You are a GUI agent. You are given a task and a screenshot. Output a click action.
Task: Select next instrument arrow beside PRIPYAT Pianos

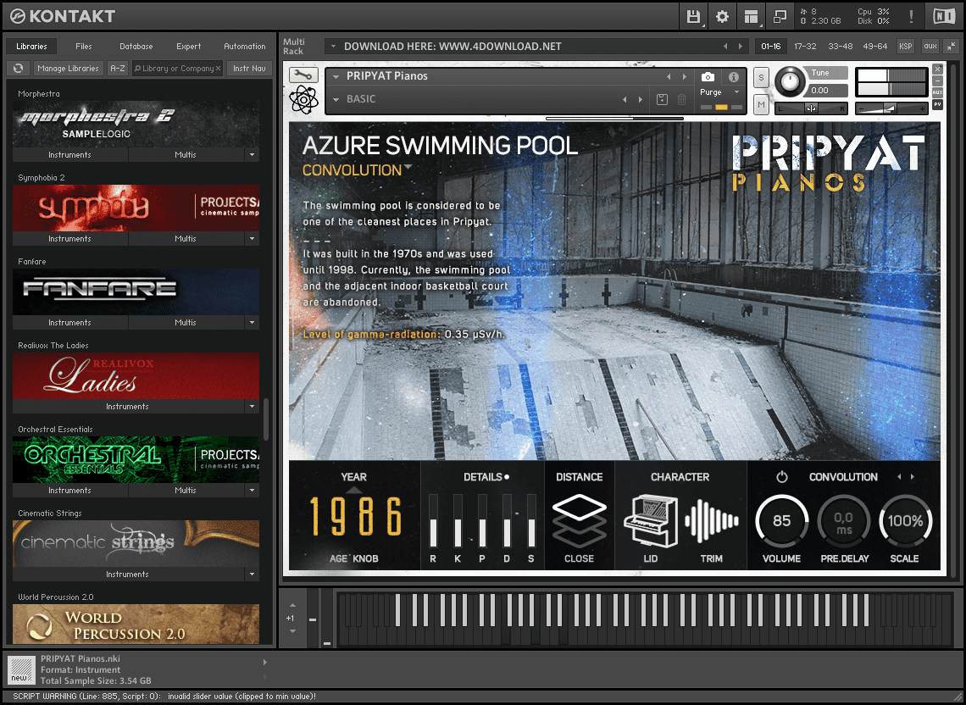(684, 76)
